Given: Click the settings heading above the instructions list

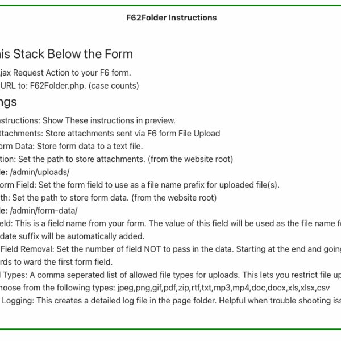Looking at the screenshot, I should tap(9, 102).
